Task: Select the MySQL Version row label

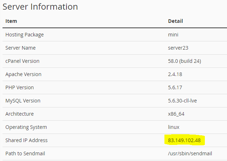Action: coord(23,101)
